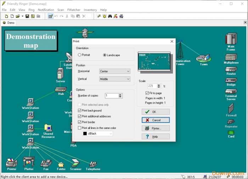Click the Save map toolbar icon
The width and height of the screenshot is (248, 179).
pyautogui.click(x=27, y=16)
